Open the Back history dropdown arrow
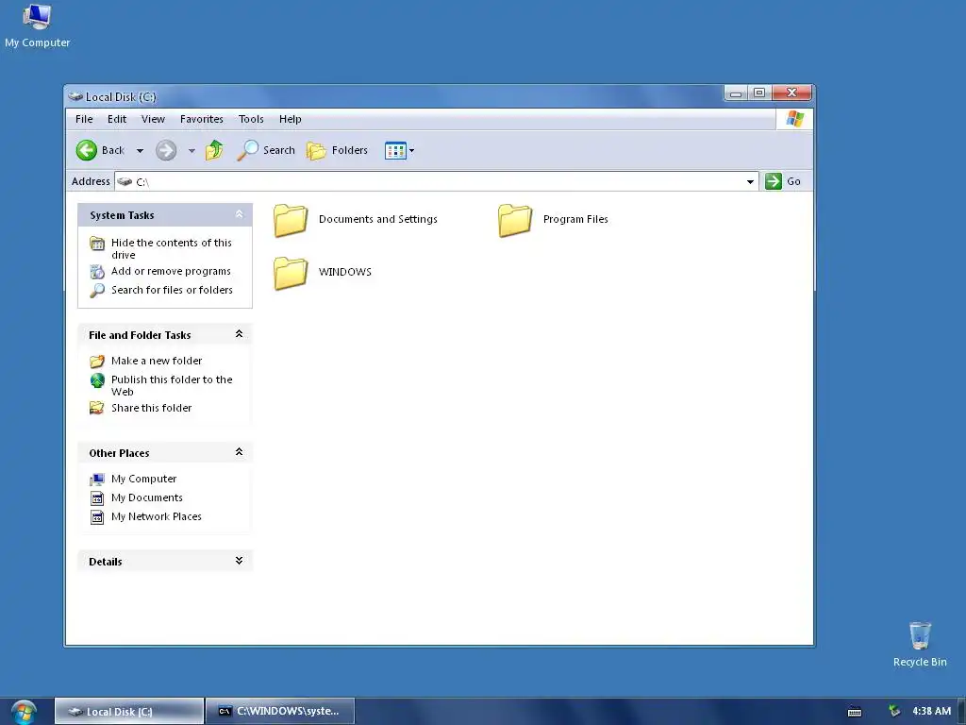 (140, 150)
